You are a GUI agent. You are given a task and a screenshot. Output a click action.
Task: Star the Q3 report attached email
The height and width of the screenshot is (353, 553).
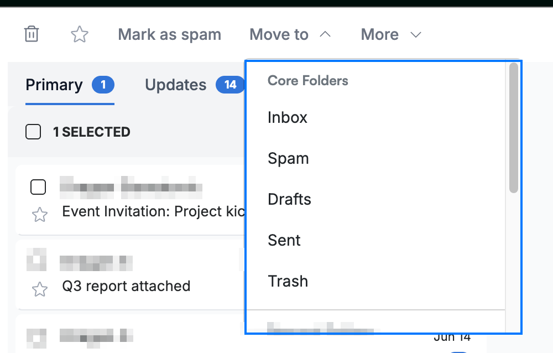(39, 289)
